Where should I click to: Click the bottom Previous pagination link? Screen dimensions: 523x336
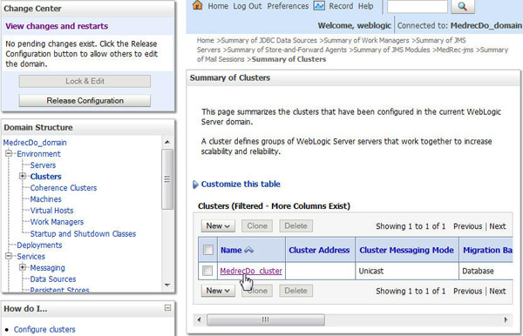pos(467,291)
